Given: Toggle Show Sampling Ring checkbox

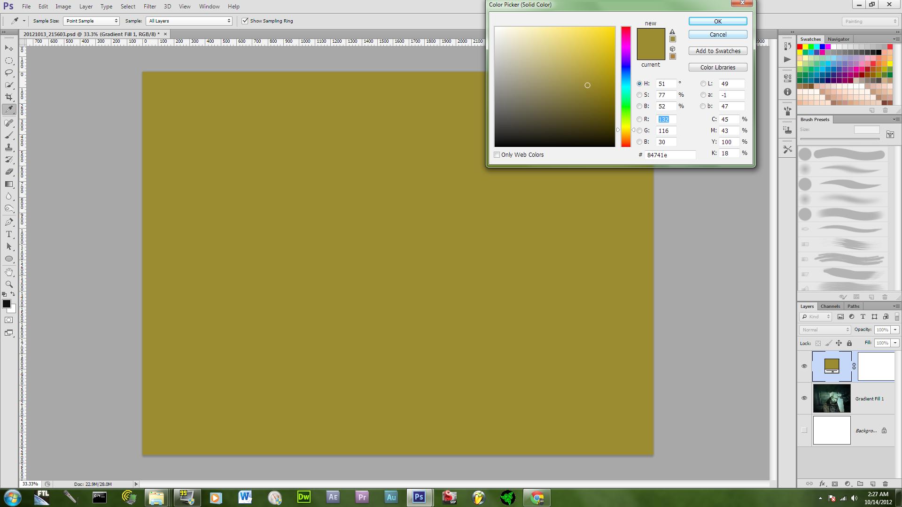Looking at the screenshot, I should tap(245, 21).
